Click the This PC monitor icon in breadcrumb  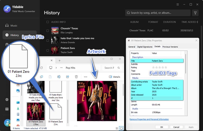click(51, 68)
